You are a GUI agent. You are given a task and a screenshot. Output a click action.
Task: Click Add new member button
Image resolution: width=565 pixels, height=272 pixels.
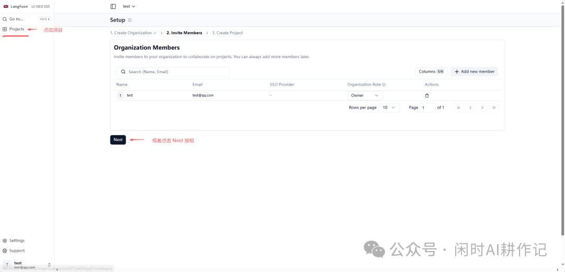coord(474,72)
